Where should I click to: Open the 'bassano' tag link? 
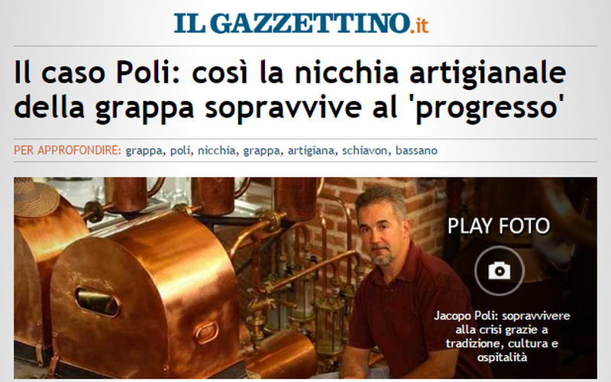tap(416, 151)
